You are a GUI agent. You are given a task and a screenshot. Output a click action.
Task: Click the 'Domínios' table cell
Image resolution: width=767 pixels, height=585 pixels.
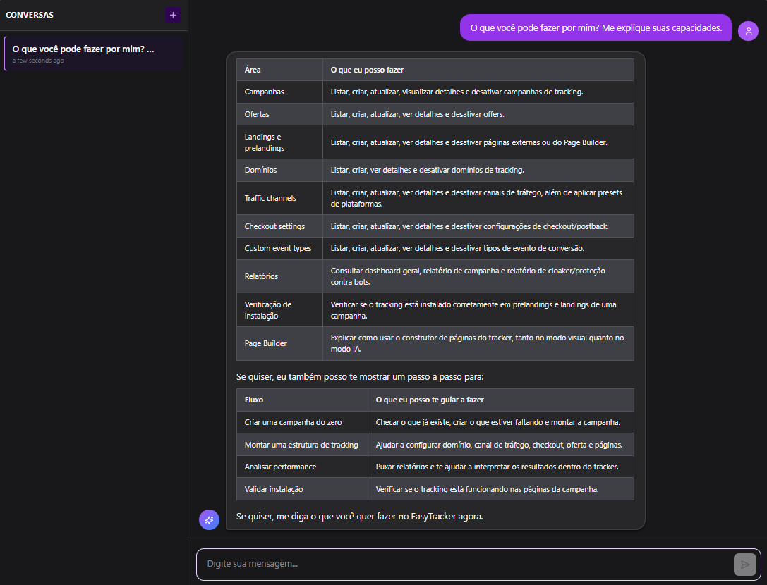tap(279, 170)
